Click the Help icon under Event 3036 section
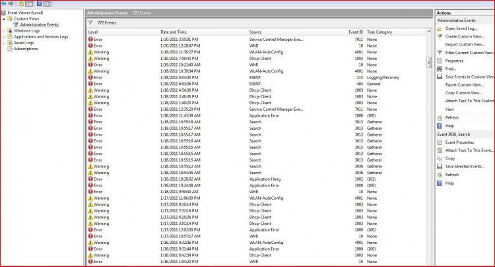This screenshot has height=267, width=495. click(x=440, y=183)
